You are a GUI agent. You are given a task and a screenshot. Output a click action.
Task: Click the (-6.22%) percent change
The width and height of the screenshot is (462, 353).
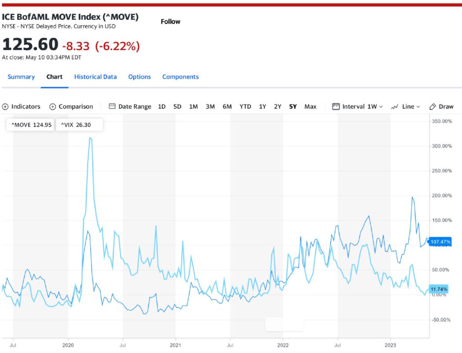[x=117, y=46]
